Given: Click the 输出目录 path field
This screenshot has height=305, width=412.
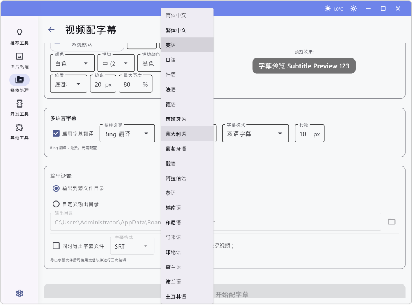Looking at the screenshot, I should pyautogui.click(x=216, y=222).
